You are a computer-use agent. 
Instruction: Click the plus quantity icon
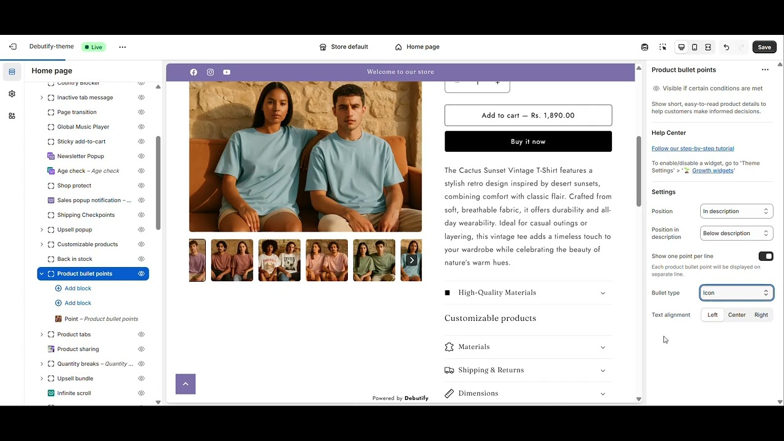[x=497, y=83]
